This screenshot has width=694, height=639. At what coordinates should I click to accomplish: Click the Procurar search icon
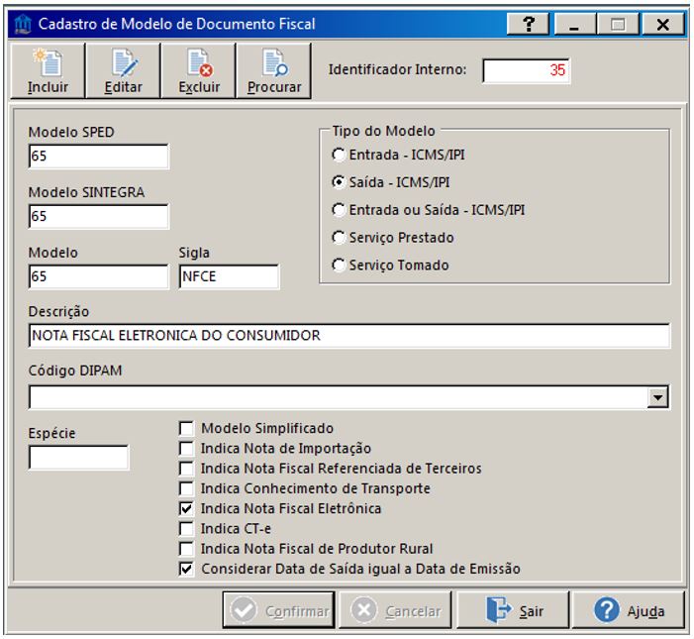274,71
